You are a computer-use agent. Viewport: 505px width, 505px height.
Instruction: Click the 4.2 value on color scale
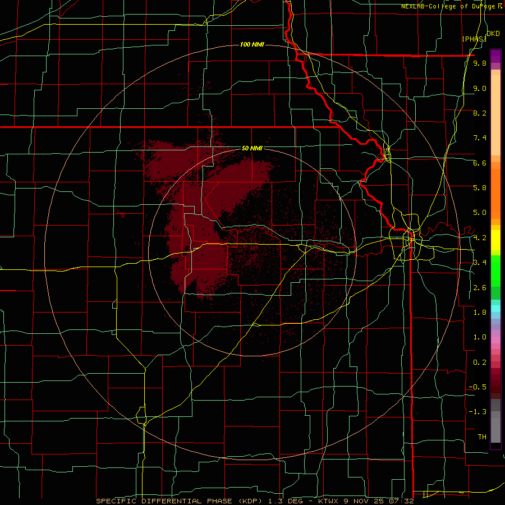480,238
